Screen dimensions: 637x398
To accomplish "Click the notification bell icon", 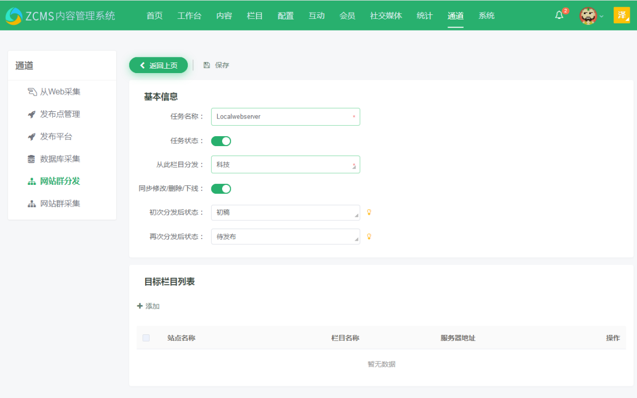I will (559, 16).
